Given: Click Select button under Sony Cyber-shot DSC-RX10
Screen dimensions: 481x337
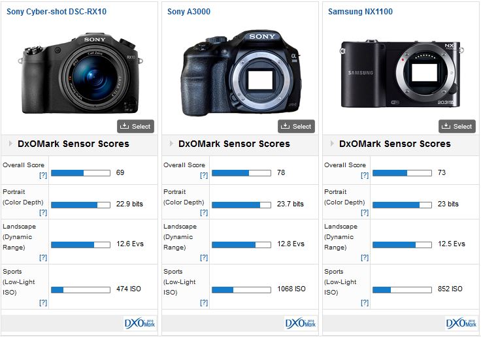Looking at the screenshot, I should pos(135,126).
